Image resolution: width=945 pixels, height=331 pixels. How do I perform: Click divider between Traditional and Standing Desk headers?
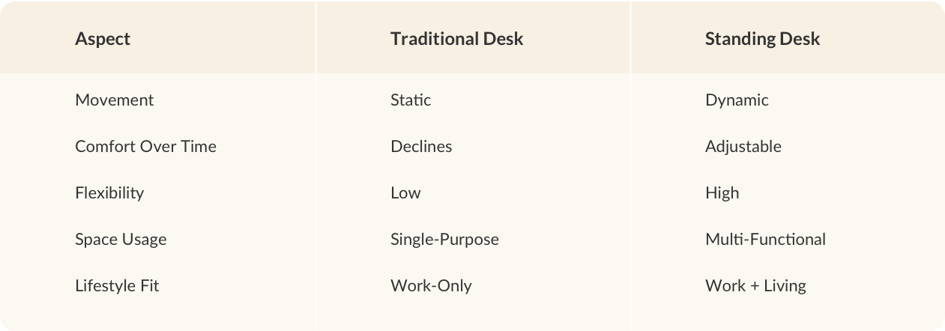coord(630,37)
